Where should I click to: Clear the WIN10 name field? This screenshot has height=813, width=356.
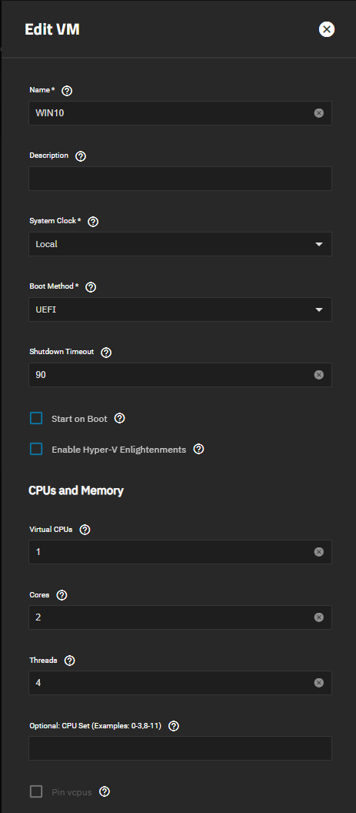pyautogui.click(x=318, y=113)
